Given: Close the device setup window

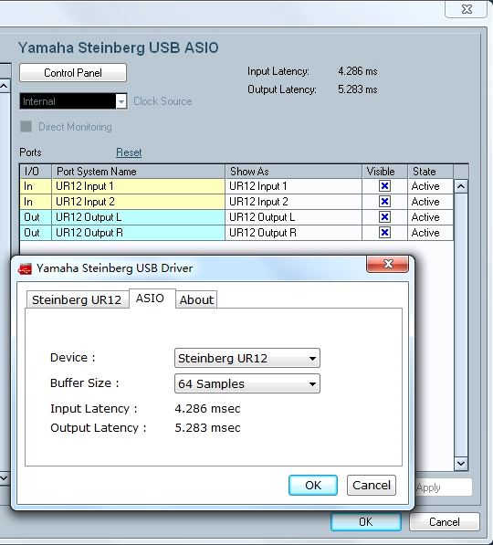Looking at the screenshot, I should (x=467, y=9).
